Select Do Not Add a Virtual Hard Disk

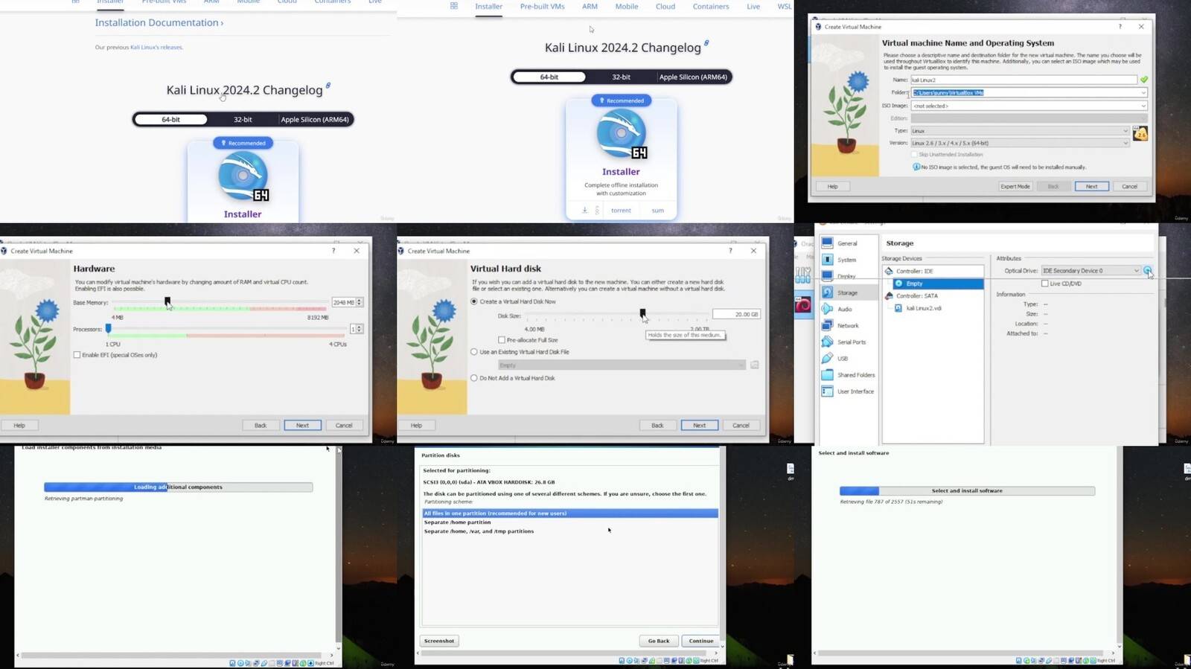474,378
